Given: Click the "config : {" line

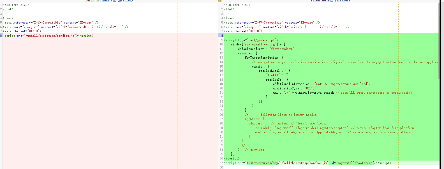Looking at the screenshot, I should (x=261, y=66).
